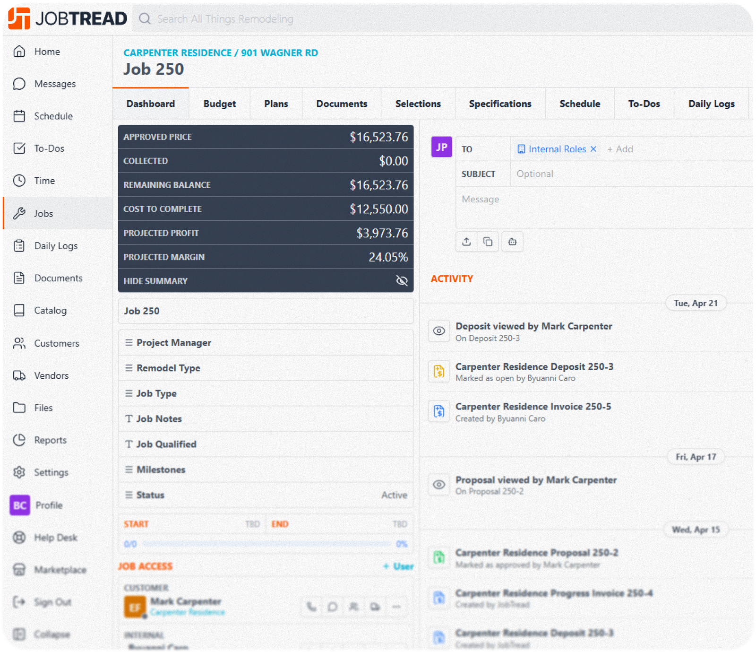
Task: Open the Job Type field
Action: [x=266, y=393]
